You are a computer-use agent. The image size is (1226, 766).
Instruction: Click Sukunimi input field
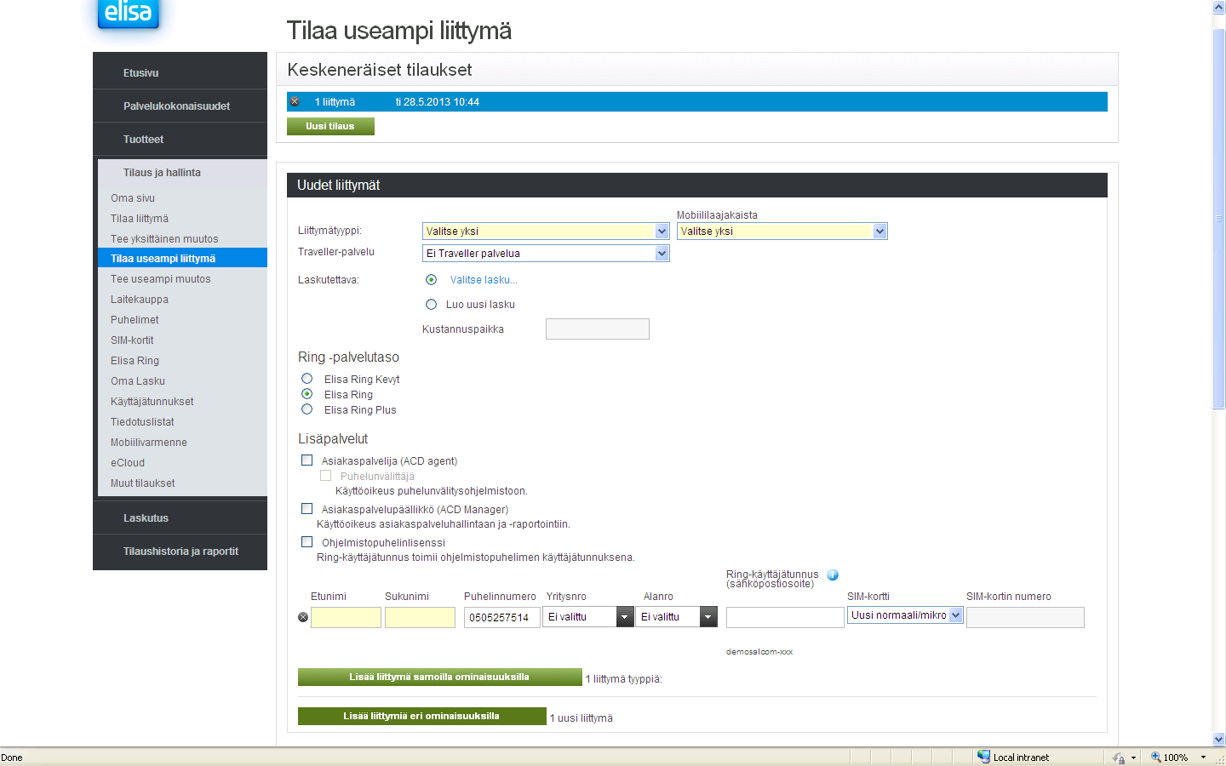[x=420, y=618]
